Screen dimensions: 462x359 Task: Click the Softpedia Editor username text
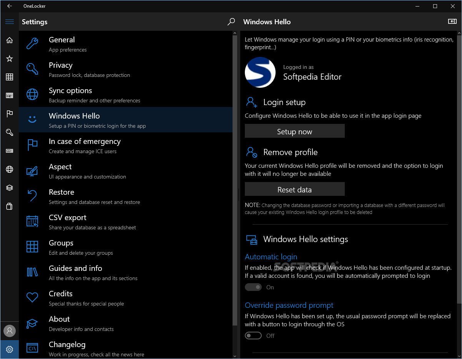point(312,77)
